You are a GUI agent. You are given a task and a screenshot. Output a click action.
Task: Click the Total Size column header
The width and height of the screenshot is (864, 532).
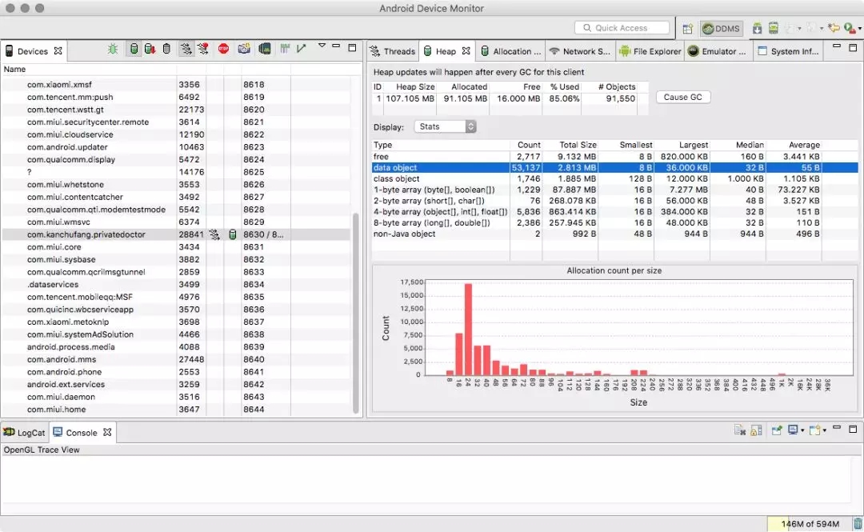570,145
